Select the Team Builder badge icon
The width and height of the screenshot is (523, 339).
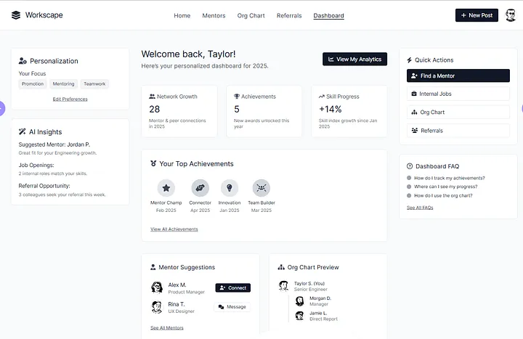[x=261, y=188]
